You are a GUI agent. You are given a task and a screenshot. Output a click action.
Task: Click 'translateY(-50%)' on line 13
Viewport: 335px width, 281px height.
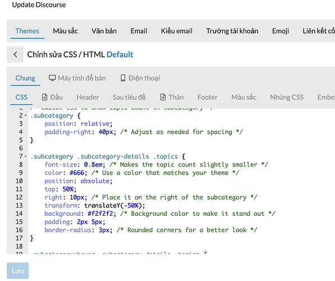point(113,206)
